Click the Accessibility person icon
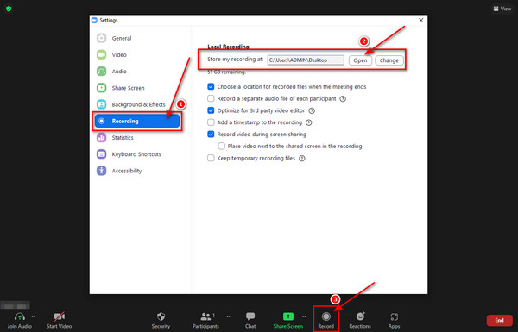Viewport: 518px width, 332px height. pos(101,171)
